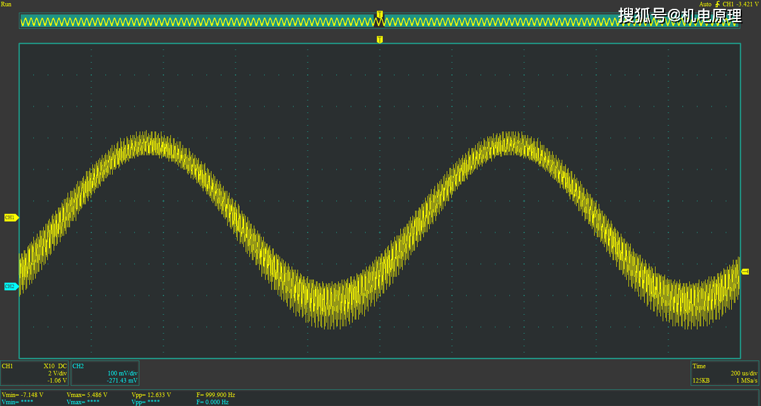The width and height of the screenshot is (761, 406).
Task: Click the rising edge trigger icon
Action: click(x=717, y=4)
